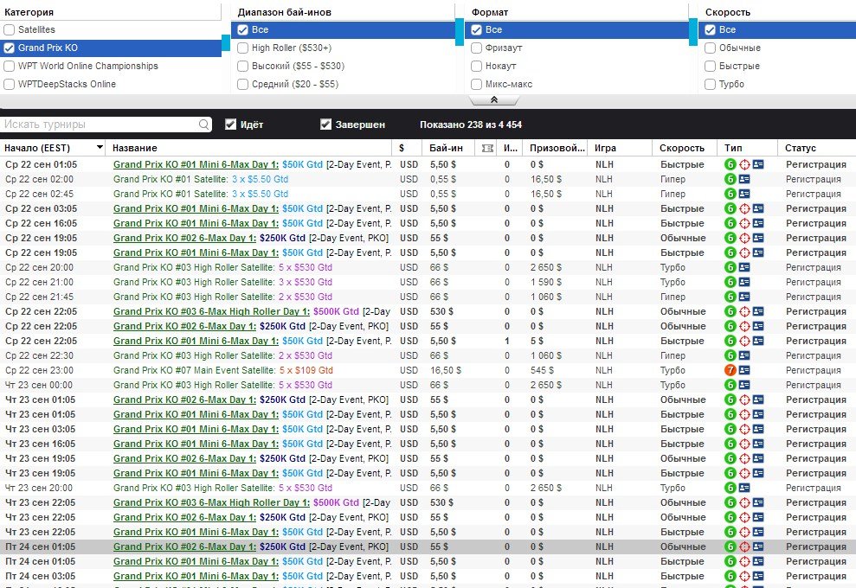
Task: Click the magnifier icon in the tournament search box
Action: point(204,125)
